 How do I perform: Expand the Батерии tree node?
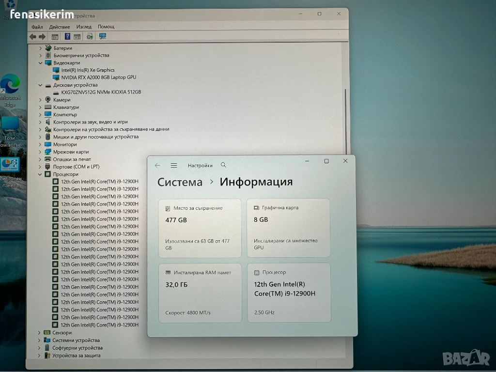point(41,48)
